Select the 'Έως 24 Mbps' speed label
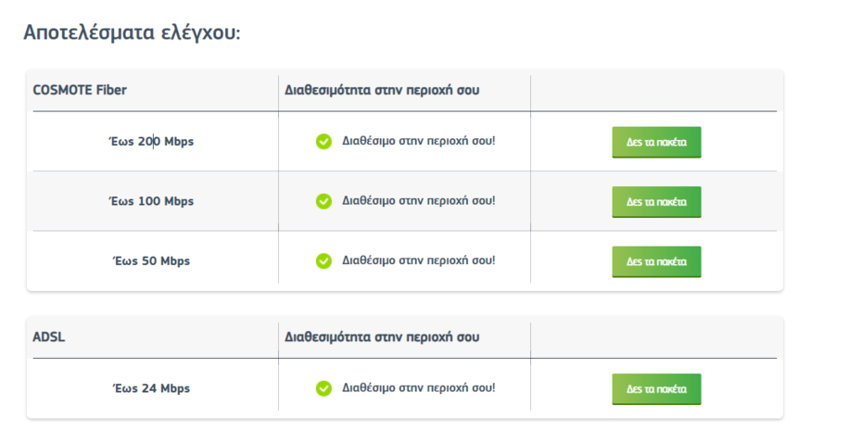 pyautogui.click(x=150, y=388)
